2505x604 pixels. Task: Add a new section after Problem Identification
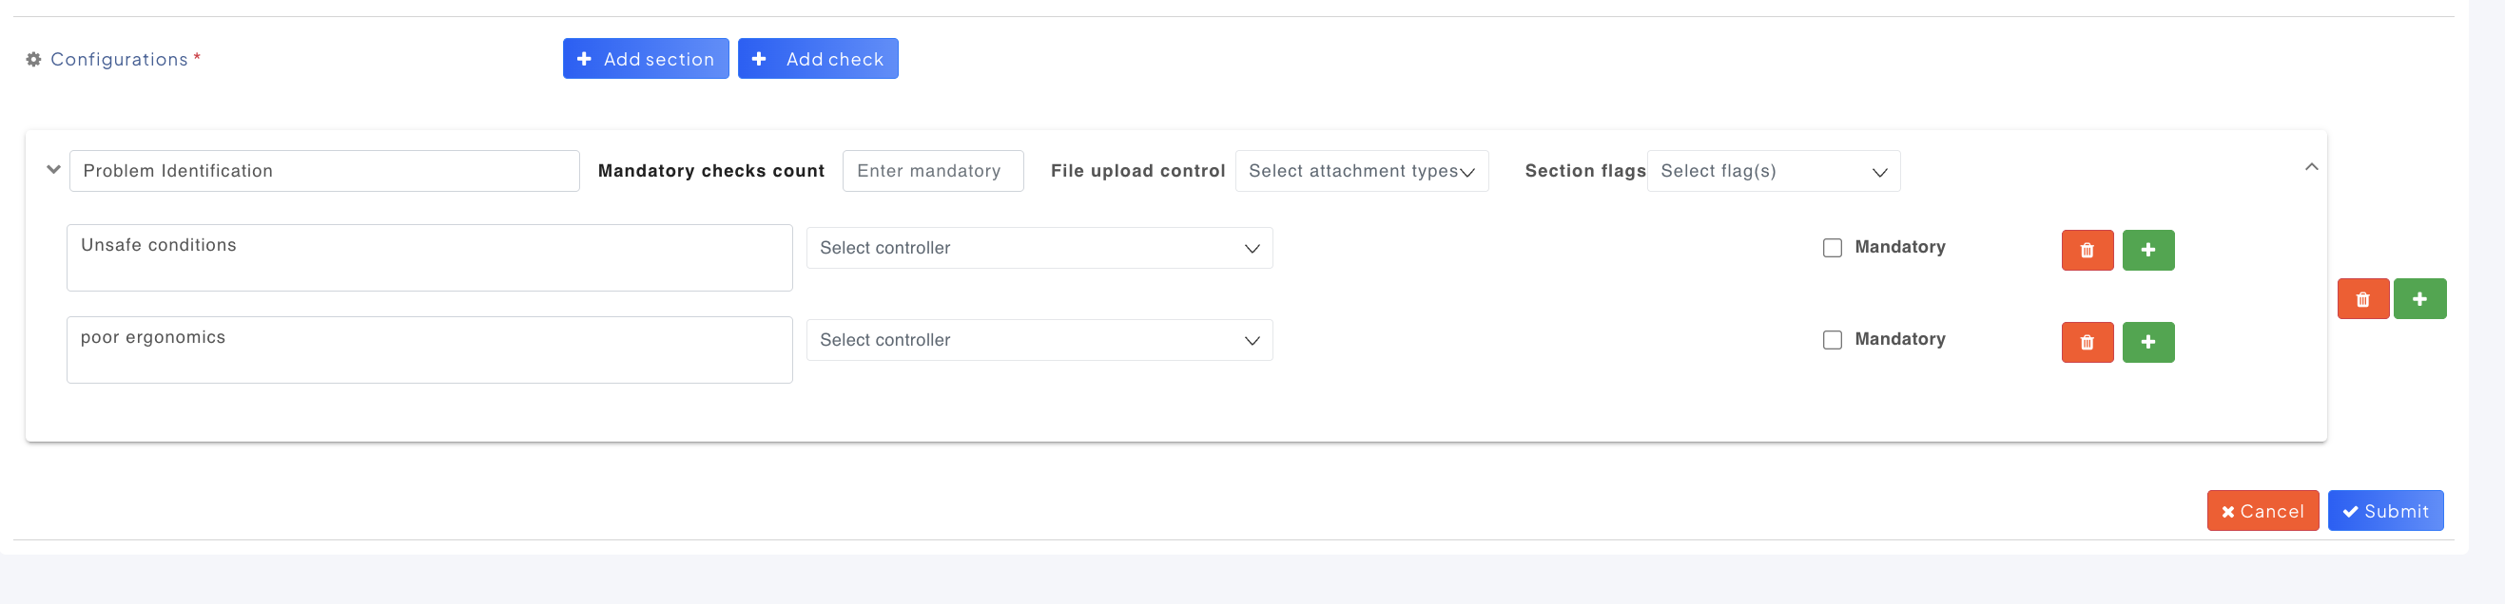click(x=2419, y=299)
